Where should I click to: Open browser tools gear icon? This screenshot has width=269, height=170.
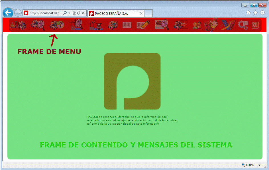pyautogui.click(x=262, y=13)
